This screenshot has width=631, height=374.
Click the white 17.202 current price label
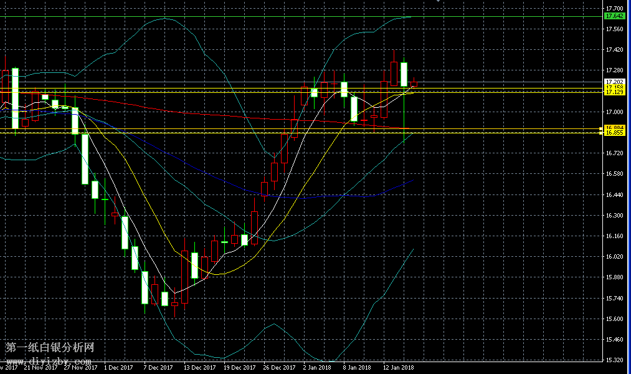pyautogui.click(x=614, y=82)
